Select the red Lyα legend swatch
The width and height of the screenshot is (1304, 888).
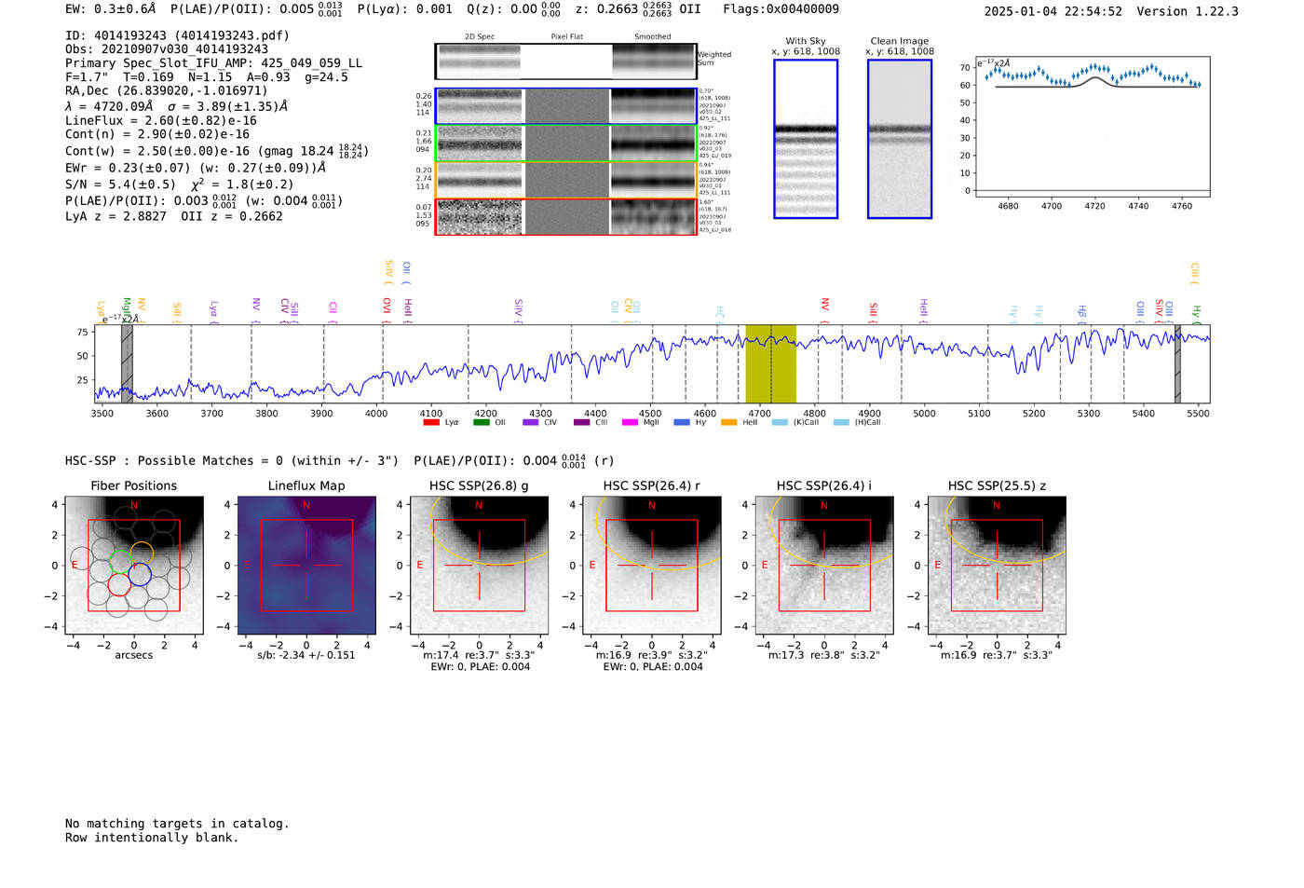point(431,422)
